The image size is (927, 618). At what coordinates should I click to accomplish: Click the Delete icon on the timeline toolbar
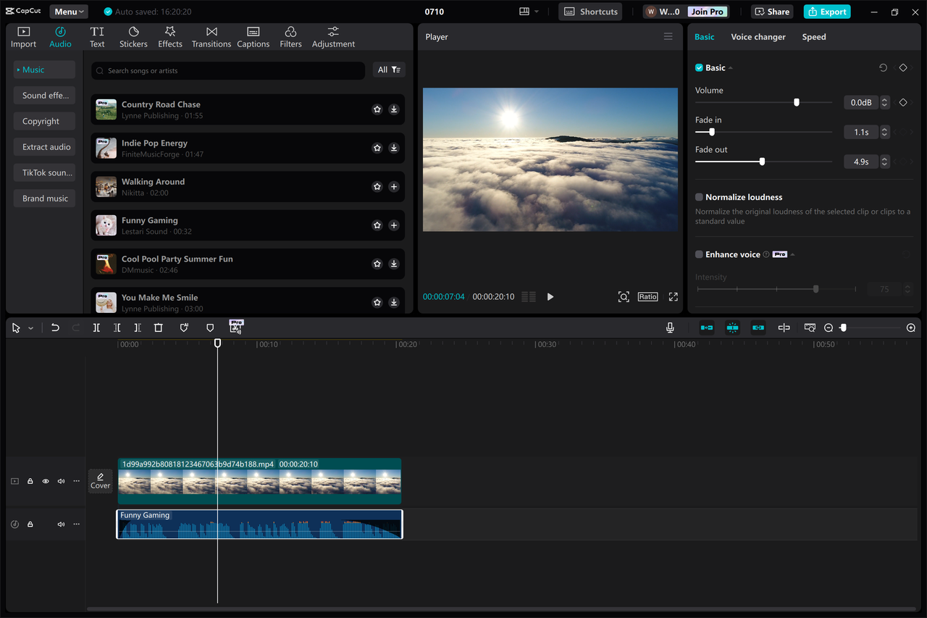159,327
